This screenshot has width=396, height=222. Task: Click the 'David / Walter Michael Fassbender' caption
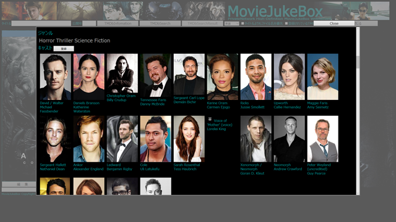[x=52, y=107]
